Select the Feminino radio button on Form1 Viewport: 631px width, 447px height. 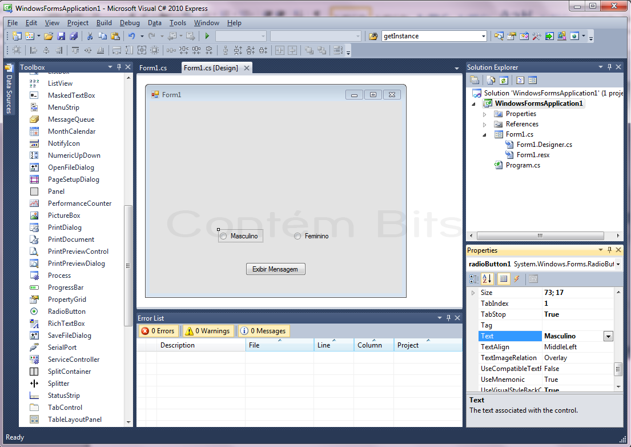click(x=311, y=236)
